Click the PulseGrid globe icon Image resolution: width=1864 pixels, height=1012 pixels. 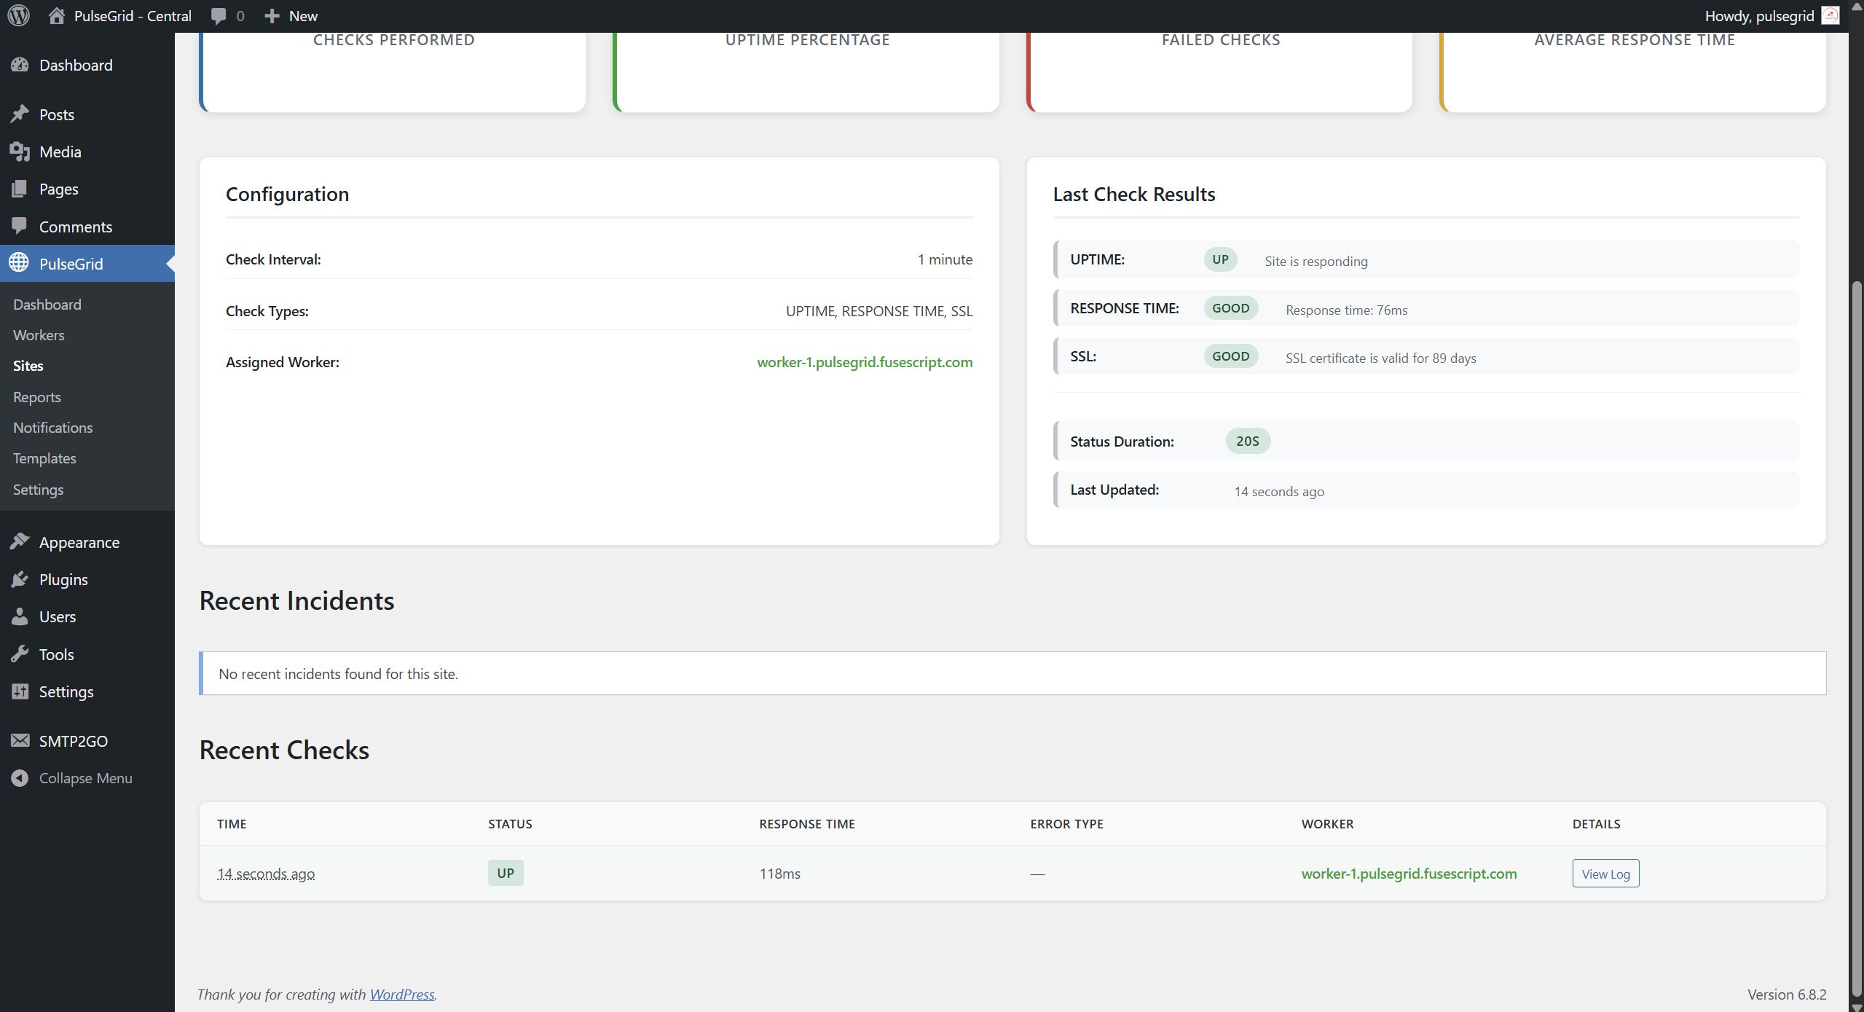(x=20, y=263)
